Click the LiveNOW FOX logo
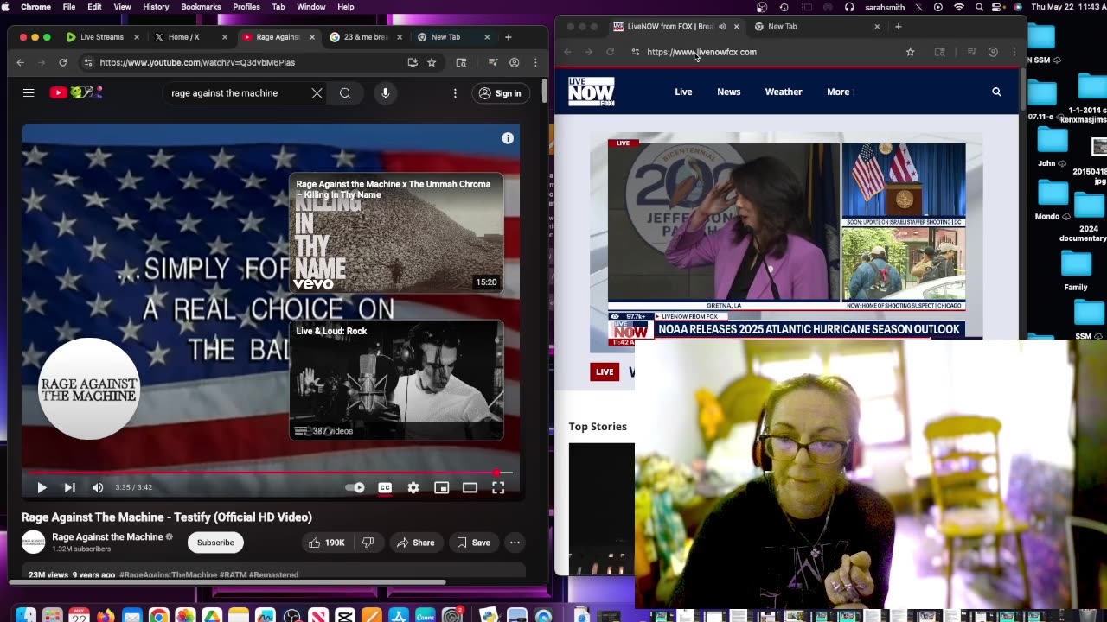The image size is (1107, 622). (x=592, y=92)
